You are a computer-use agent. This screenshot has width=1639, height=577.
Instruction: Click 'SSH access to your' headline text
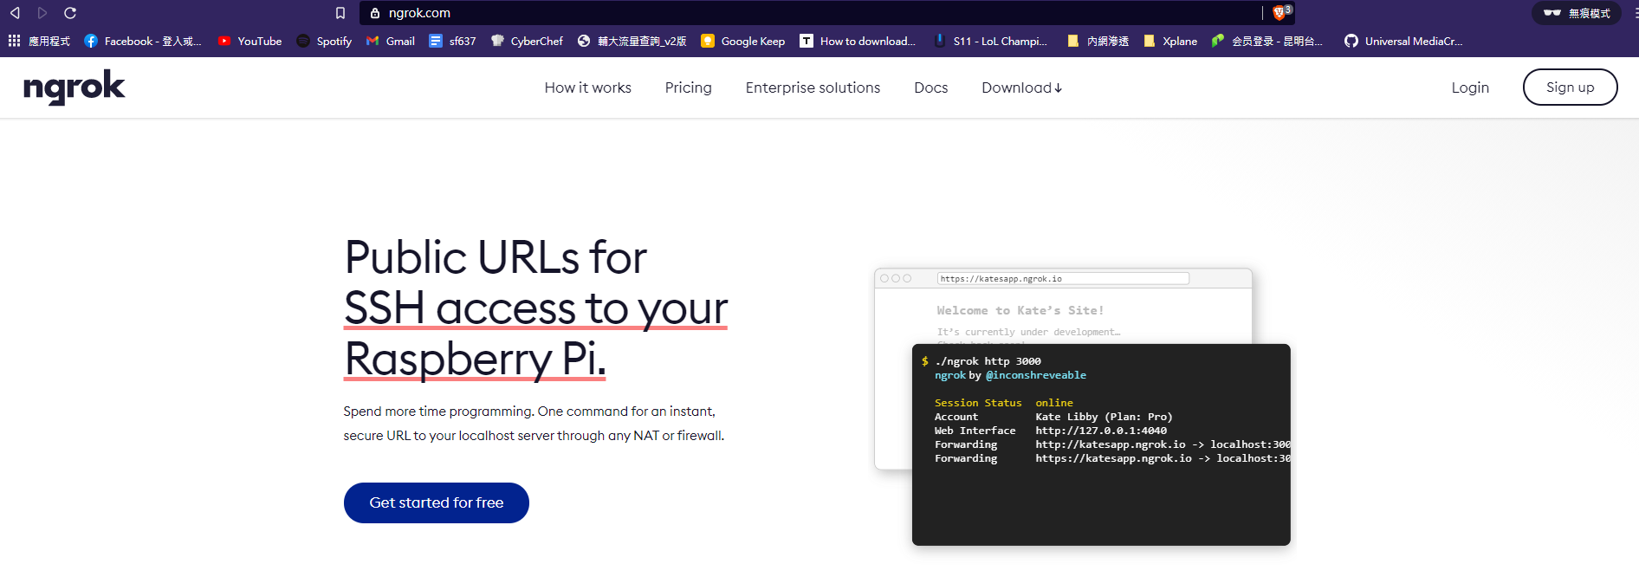pyautogui.click(x=535, y=308)
